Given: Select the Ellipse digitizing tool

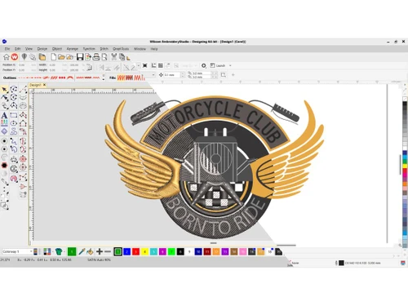Looking at the screenshot, I should (x=14, y=123).
